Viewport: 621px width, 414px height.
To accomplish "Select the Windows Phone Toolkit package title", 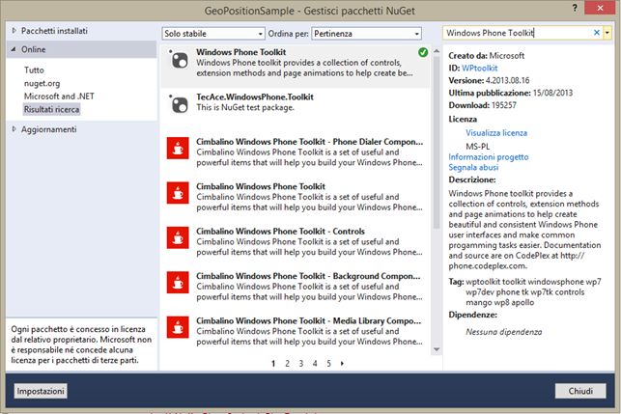I will (x=240, y=52).
